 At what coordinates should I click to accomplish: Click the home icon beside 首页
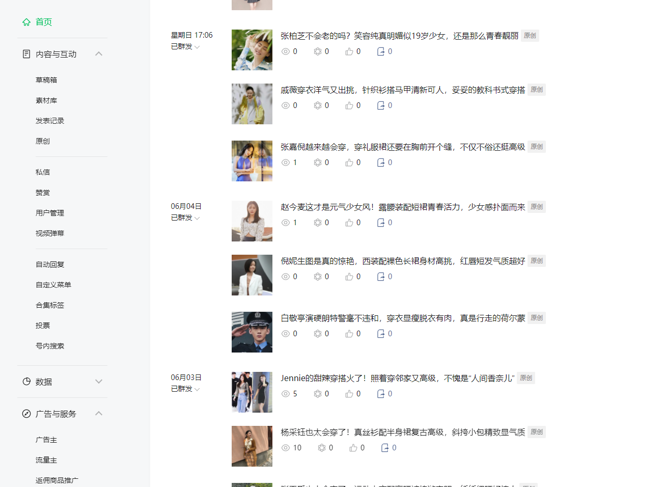click(x=26, y=22)
